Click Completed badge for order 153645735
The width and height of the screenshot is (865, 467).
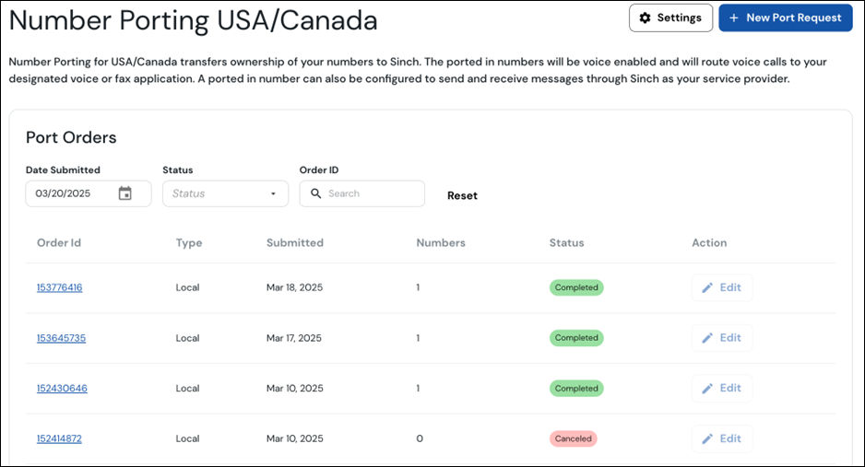pos(576,337)
